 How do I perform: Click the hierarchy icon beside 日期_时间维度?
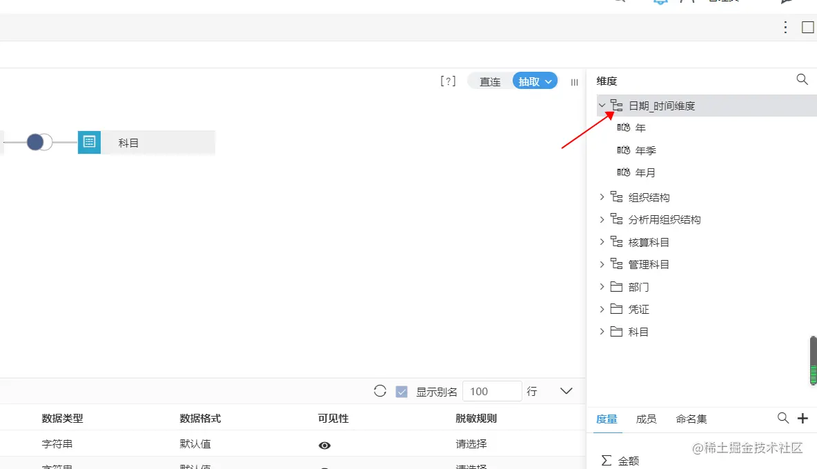[616, 106]
